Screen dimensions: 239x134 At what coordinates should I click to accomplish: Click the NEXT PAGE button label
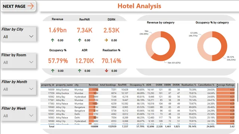[x=14, y=6]
